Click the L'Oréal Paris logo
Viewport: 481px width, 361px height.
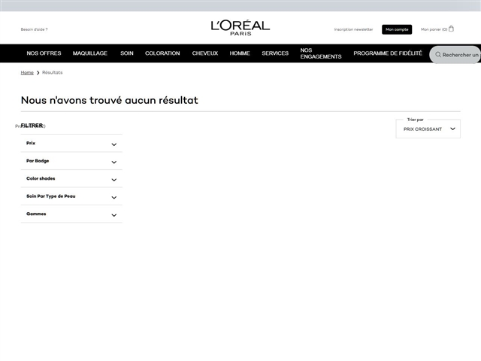(x=240, y=28)
